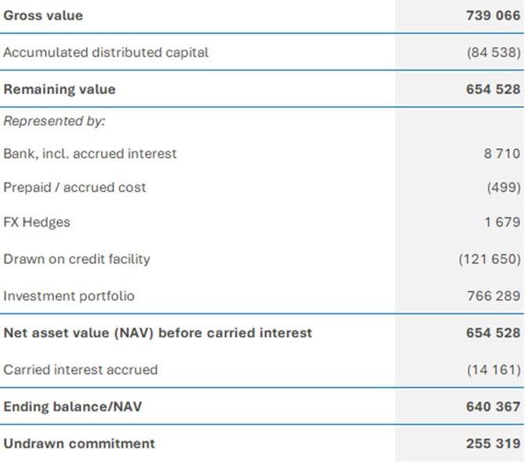Click the "FX Hedges" row label
This screenshot has width=525, height=465.
tap(37, 222)
